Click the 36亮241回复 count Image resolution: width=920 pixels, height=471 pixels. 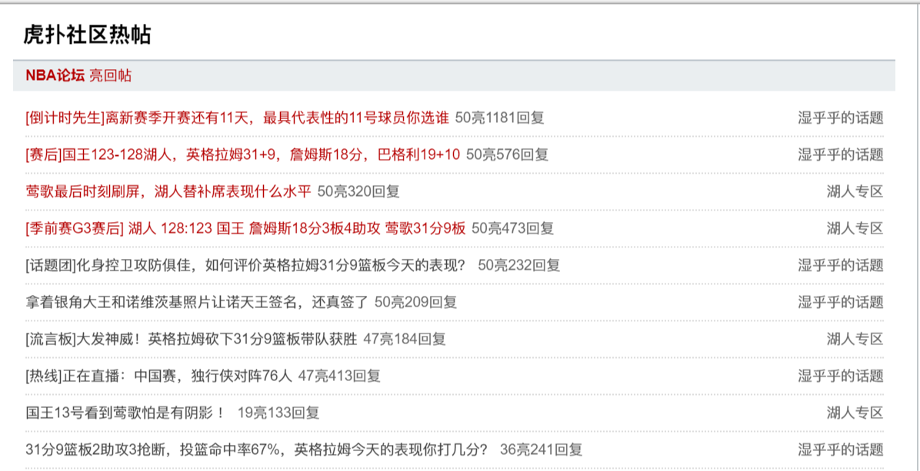[x=541, y=449]
